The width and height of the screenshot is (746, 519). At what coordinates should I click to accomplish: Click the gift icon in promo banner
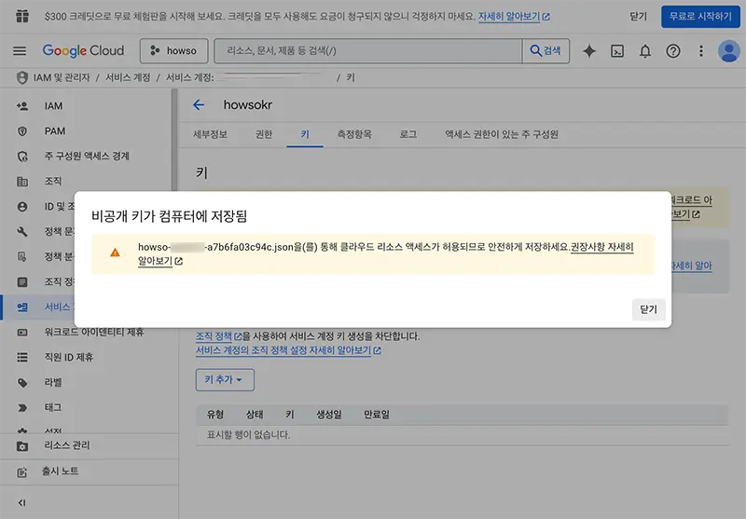22,17
